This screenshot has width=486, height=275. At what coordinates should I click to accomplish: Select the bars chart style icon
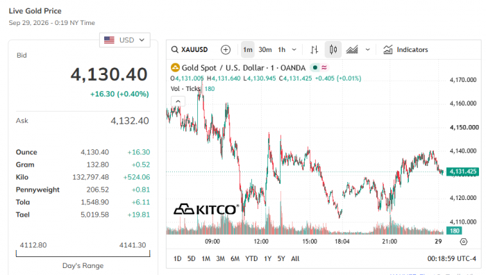pos(315,49)
